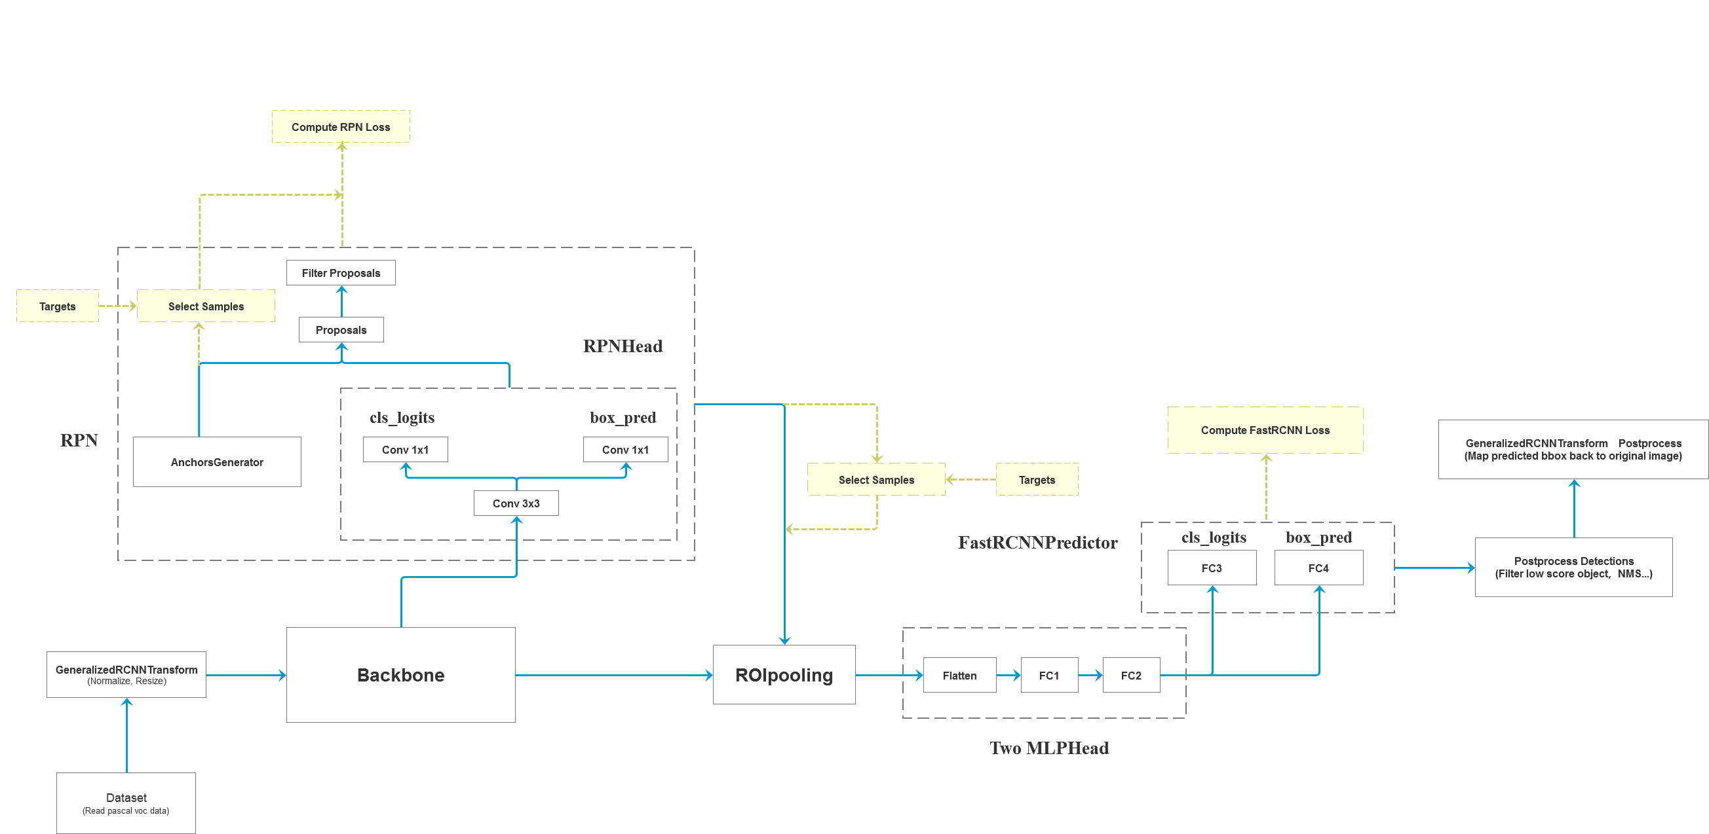Click the Filter Proposals menu item
The image size is (1709, 834).
[335, 276]
